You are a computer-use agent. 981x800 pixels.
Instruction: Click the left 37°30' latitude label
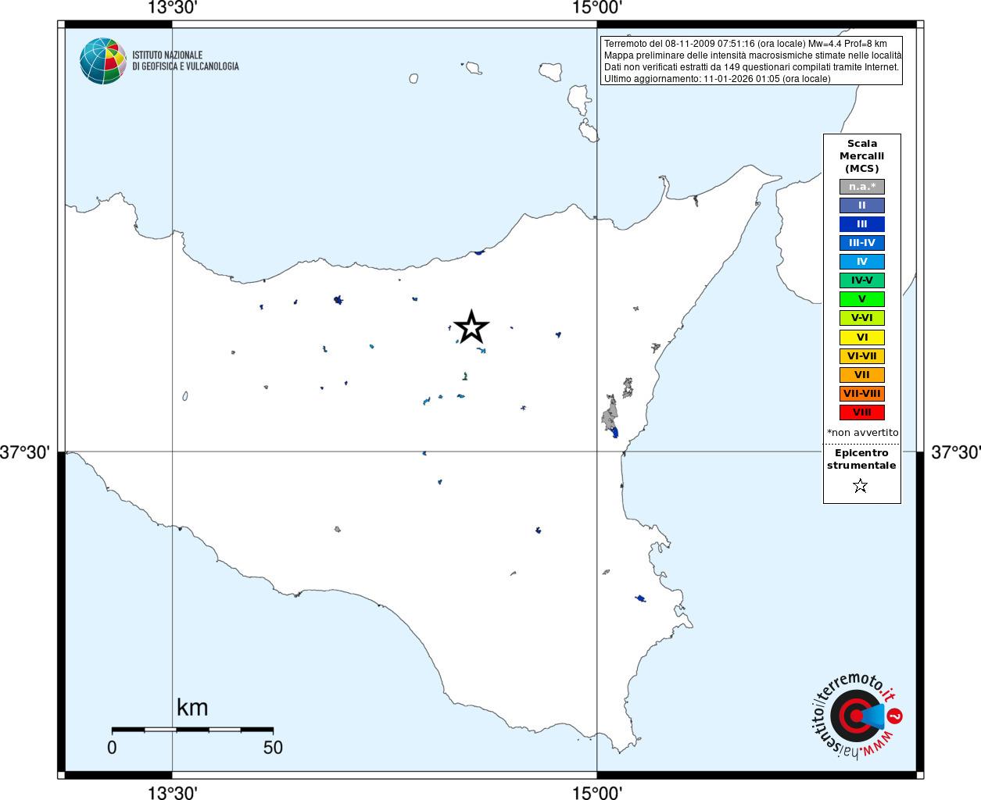(x=25, y=452)
